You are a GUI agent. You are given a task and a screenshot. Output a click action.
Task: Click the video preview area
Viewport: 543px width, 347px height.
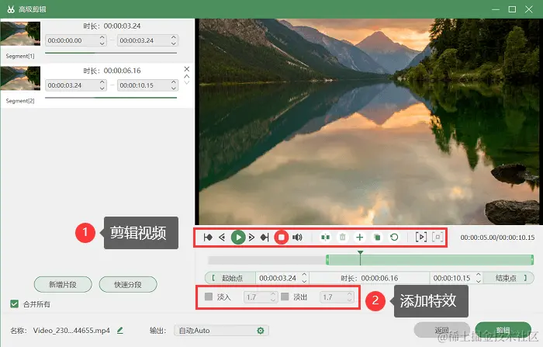pyautogui.click(x=369, y=121)
